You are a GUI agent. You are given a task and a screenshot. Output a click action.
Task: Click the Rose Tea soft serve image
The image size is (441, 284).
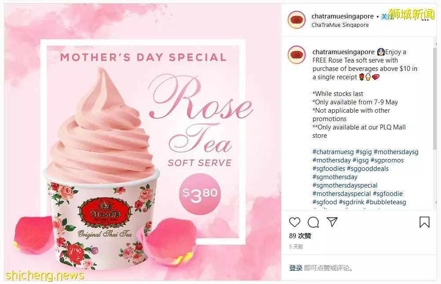click(143, 142)
